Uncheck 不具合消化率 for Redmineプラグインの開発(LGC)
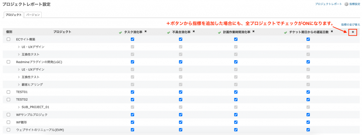 coord(181,62)
